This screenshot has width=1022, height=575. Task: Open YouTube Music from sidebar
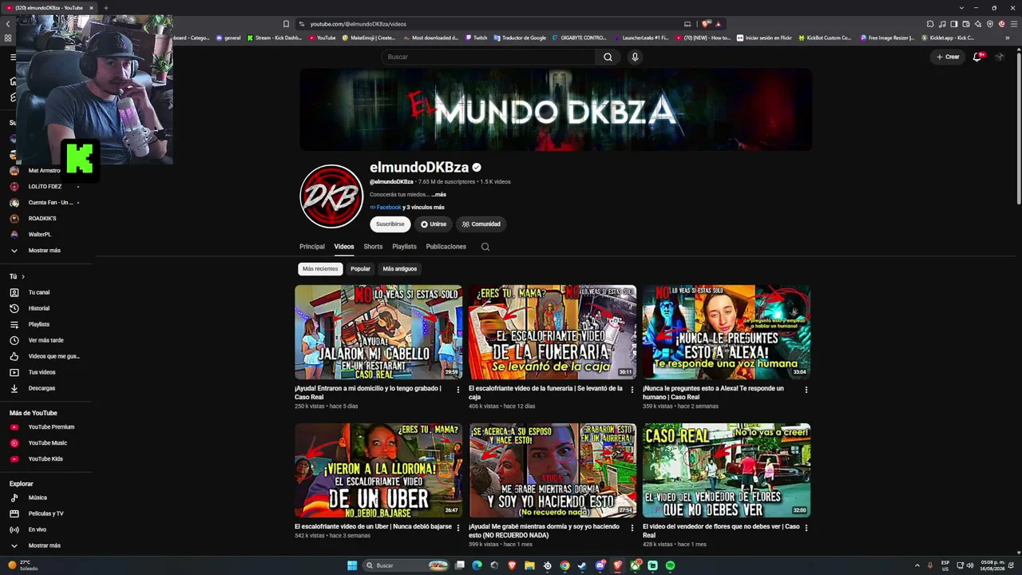[48, 443]
